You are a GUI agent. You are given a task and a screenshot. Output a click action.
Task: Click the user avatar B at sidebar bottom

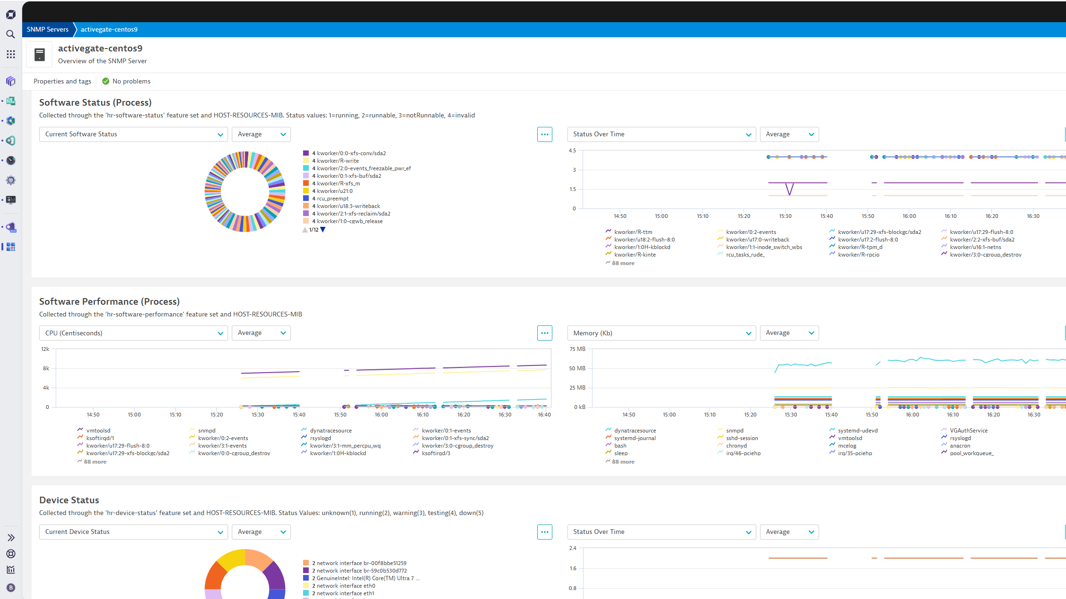(10, 588)
